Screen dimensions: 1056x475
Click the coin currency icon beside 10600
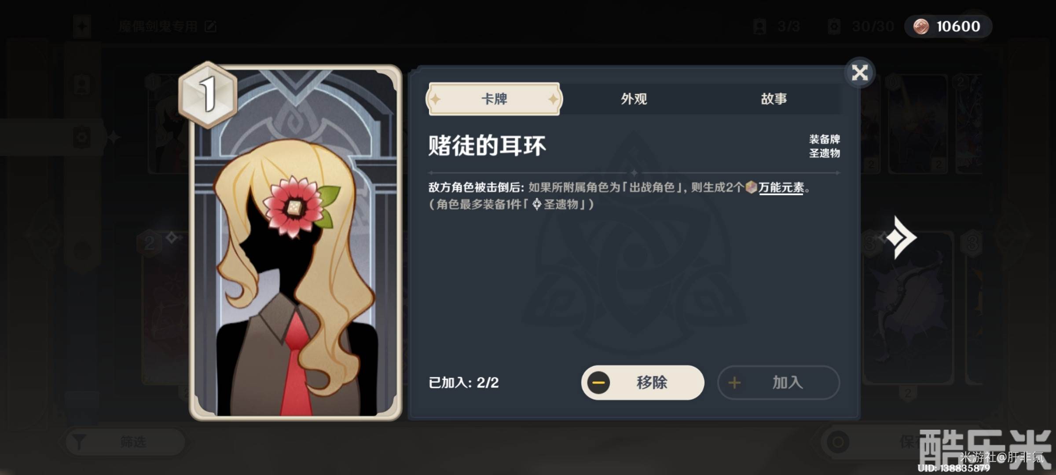click(921, 26)
